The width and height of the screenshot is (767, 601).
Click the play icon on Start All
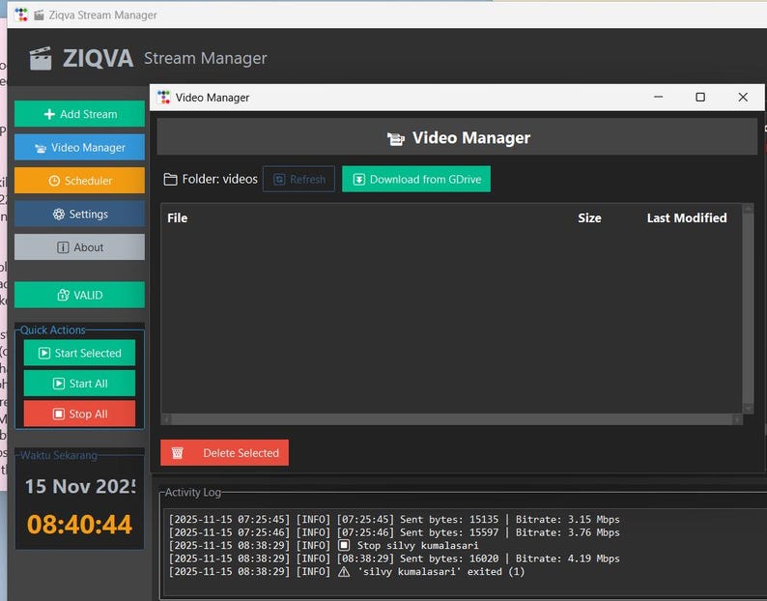point(59,384)
